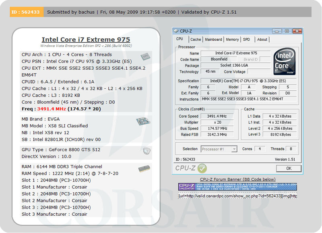This screenshot has height=233, width=322.
Task: Click the Name field showing Intel Core i7 Extreme 975
Action: [235, 53]
